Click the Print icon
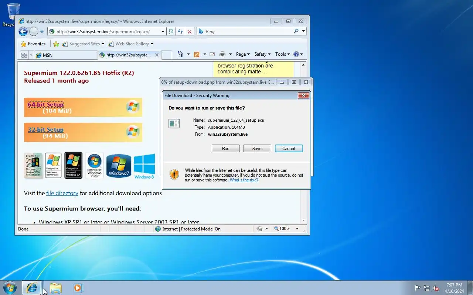 [x=222, y=54]
